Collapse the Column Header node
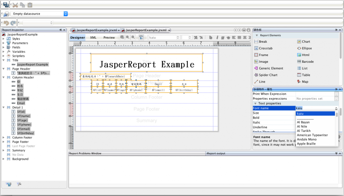The width and height of the screenshot is (344, 196). pos(3,78)
